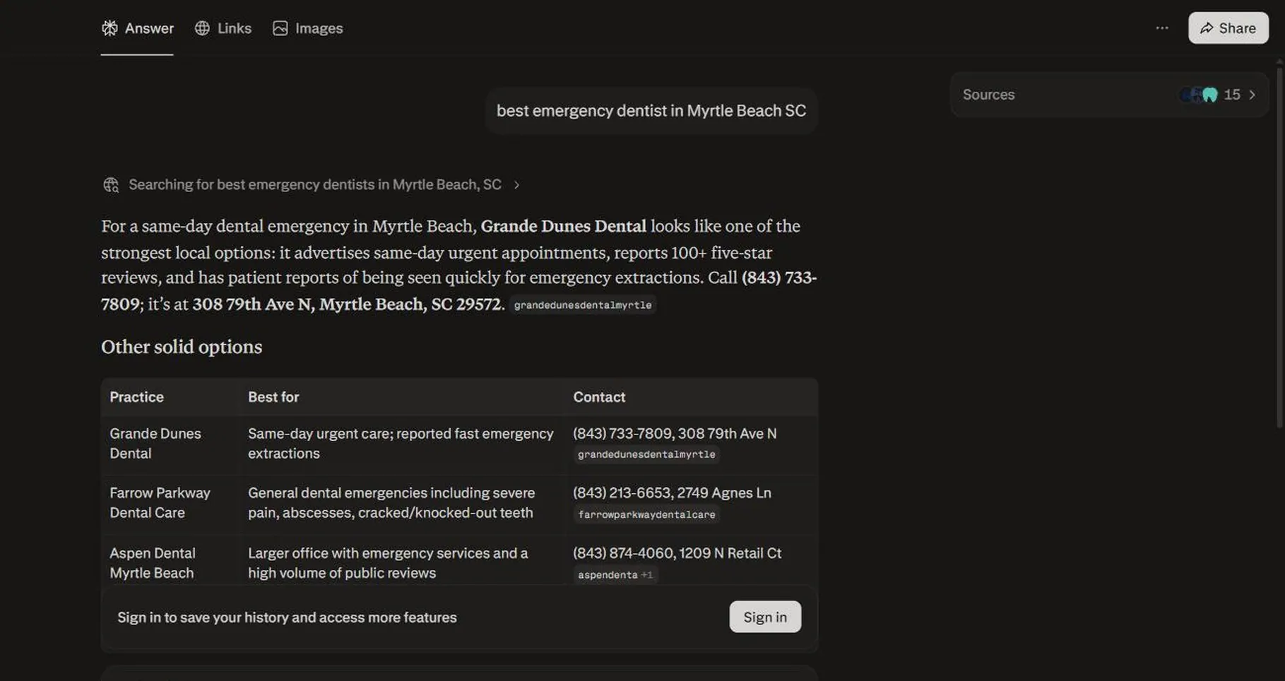Click '(843) 213-6653, 2749 Agnes Ln' text
The height and width of the screenshot is (681, 1285).
click(672, 493)
